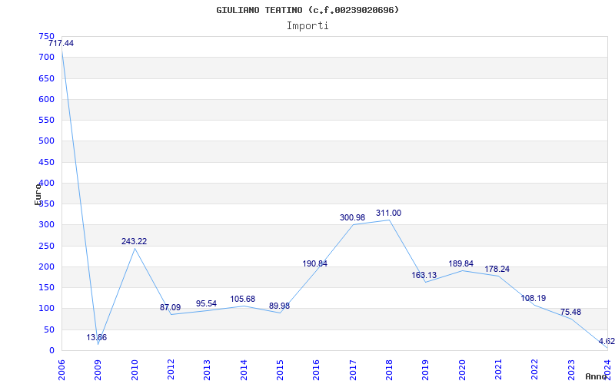Click the 250 tick on Euro axis
This screenshot has height=384, width=615.
point(46,246)
